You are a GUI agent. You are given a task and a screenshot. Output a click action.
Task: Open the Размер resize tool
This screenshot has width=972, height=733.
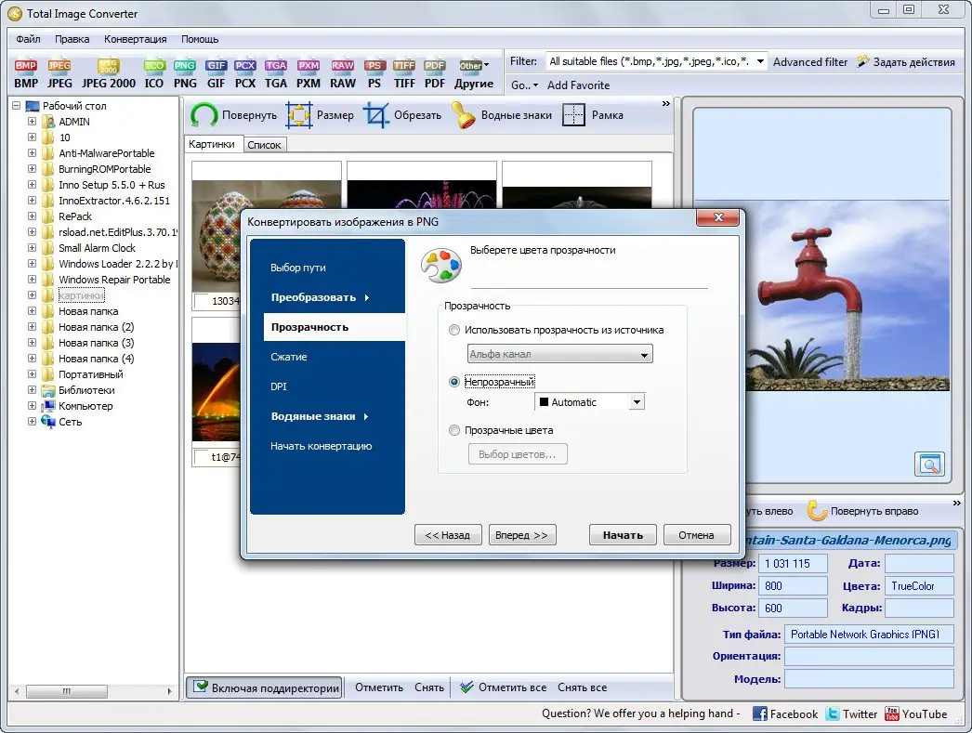(320, 115)
